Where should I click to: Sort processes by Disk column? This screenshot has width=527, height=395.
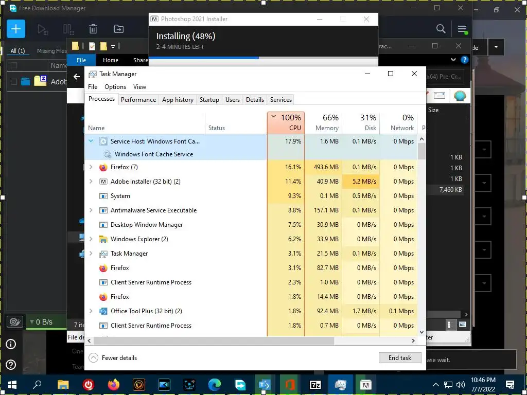361,122
